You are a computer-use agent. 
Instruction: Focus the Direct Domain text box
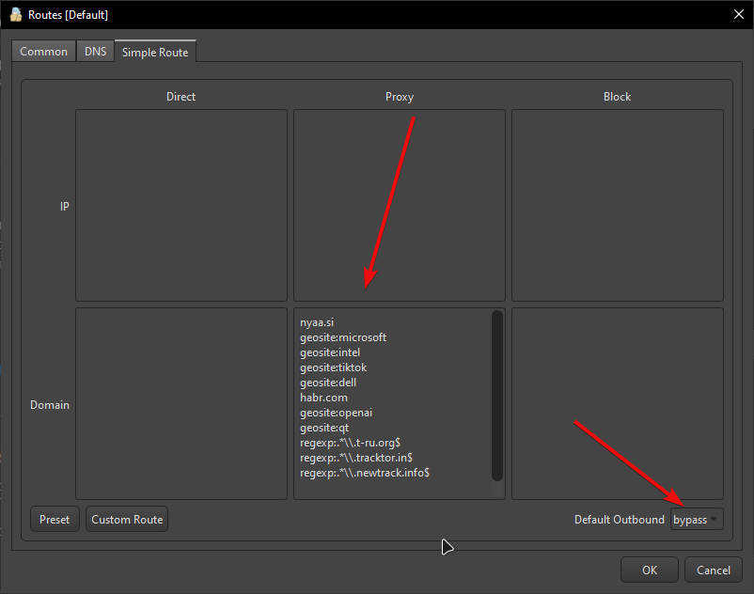(x=181, y=404)
